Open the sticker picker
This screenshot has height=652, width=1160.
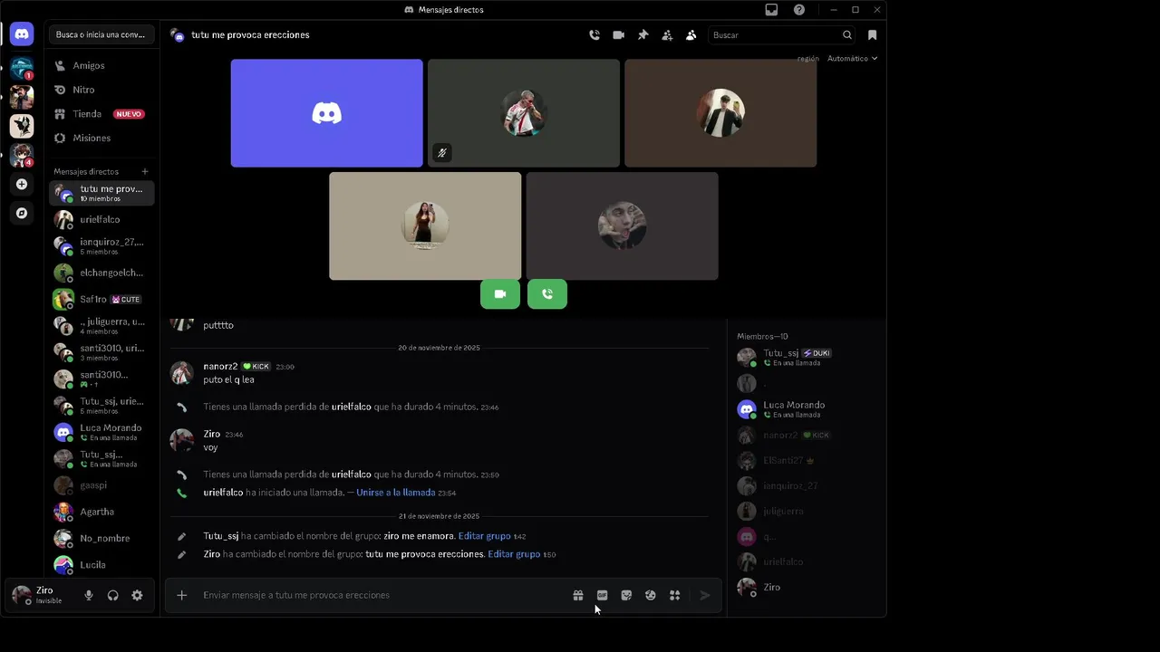point(626,596)
